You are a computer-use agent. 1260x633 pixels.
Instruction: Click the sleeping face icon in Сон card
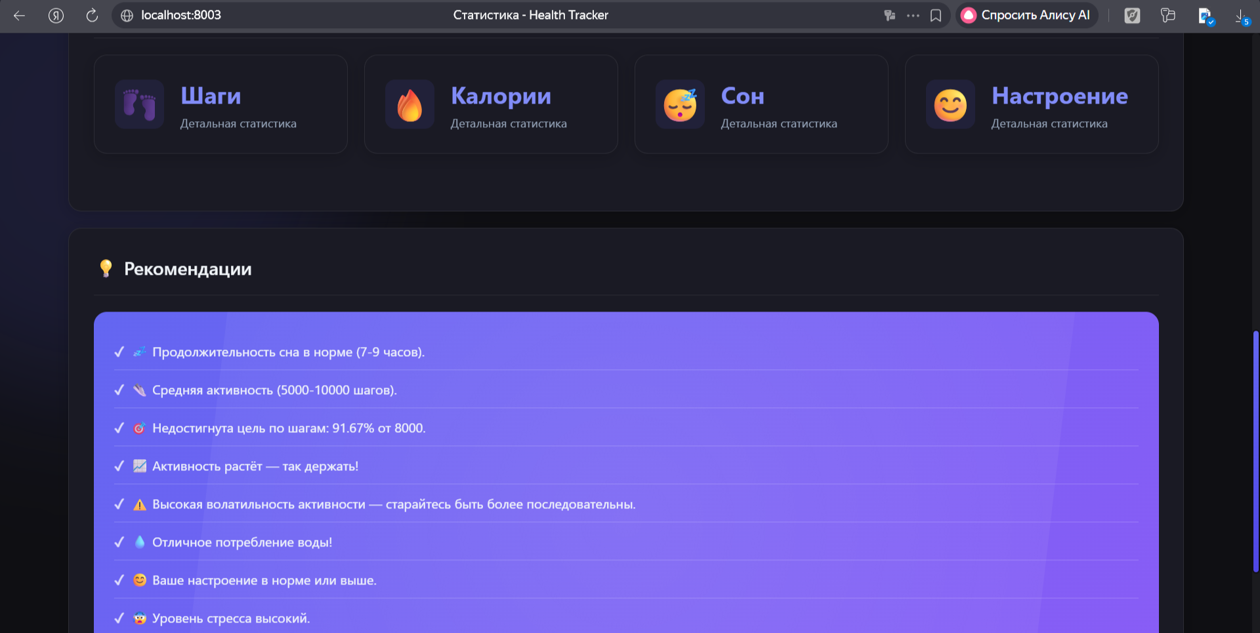coord(680,104)
